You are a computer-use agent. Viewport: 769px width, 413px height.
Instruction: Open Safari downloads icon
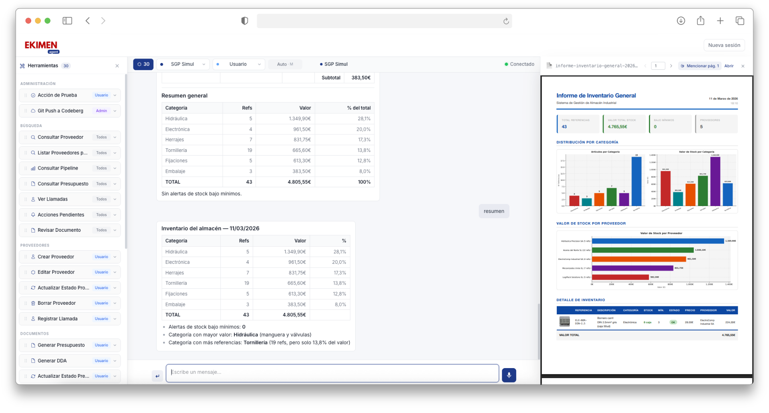click(680, 21)
